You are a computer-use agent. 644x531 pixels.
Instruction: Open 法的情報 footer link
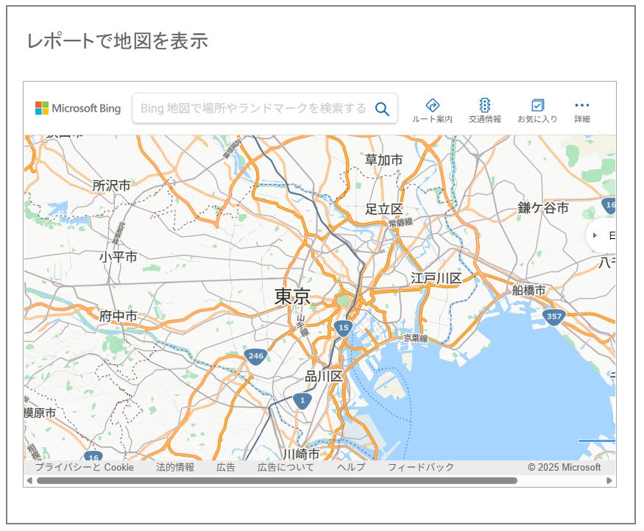pyautogui.click(x=175, y=468)
